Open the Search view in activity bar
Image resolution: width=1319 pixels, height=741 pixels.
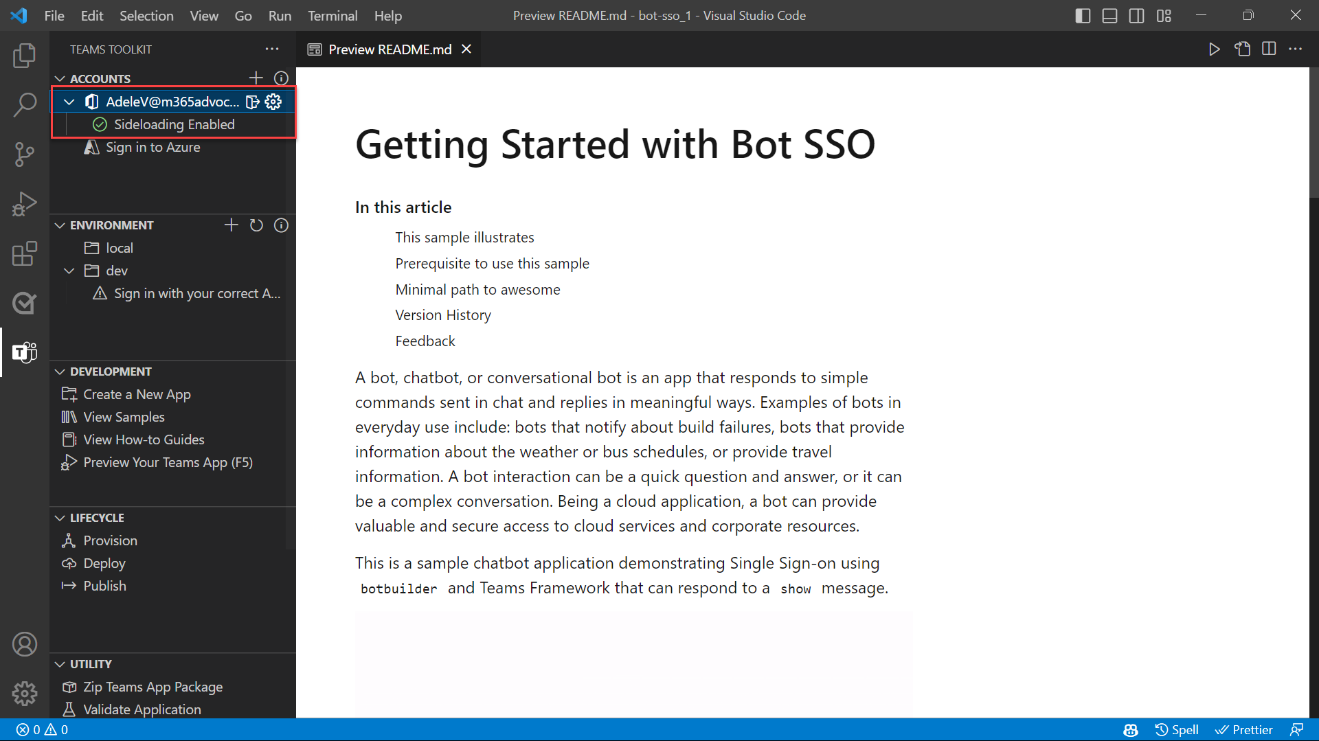pos(25,105)
